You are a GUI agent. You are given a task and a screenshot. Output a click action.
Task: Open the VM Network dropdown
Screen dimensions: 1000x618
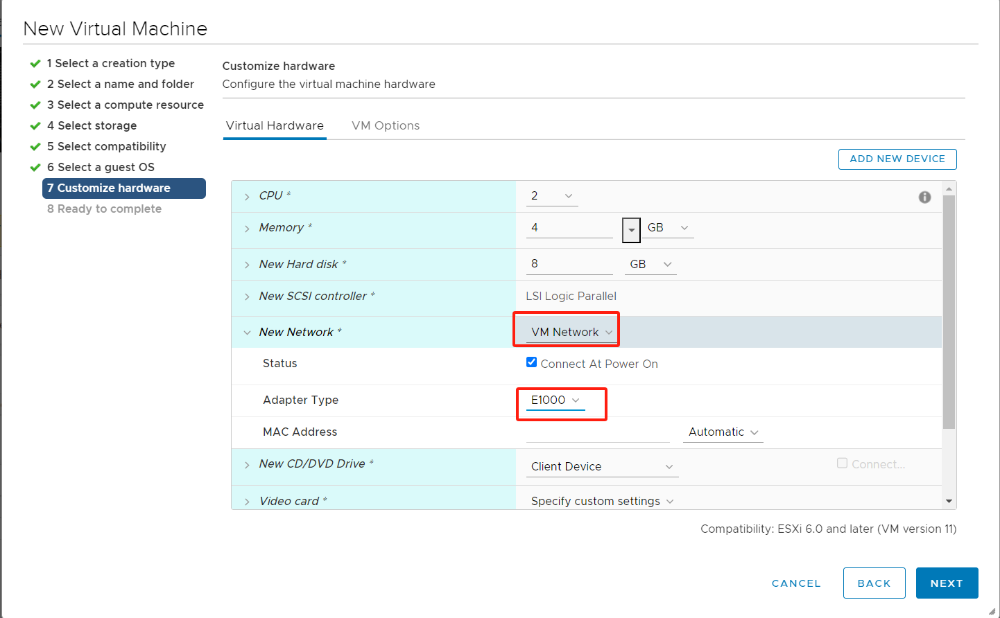click(x=571, y=333)
